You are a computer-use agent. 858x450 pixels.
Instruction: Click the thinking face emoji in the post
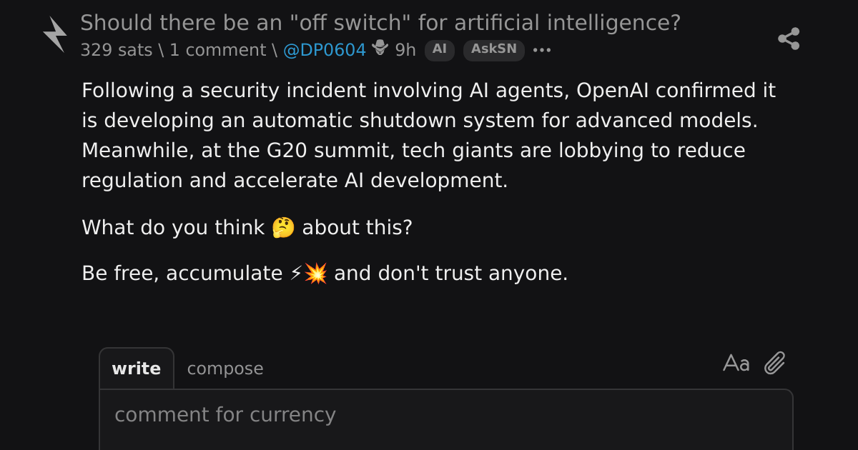click(x=284, y=228)
